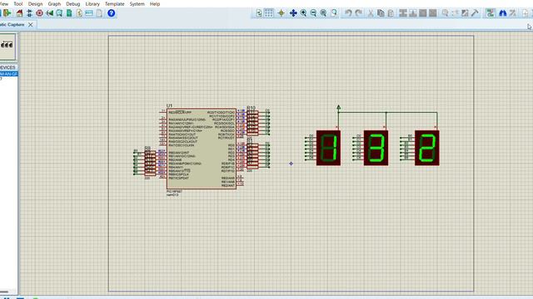Click the Undo arrow in the toolbar
Image resolution: width=533 pixels, height=299 pixels.
point(348,13)
